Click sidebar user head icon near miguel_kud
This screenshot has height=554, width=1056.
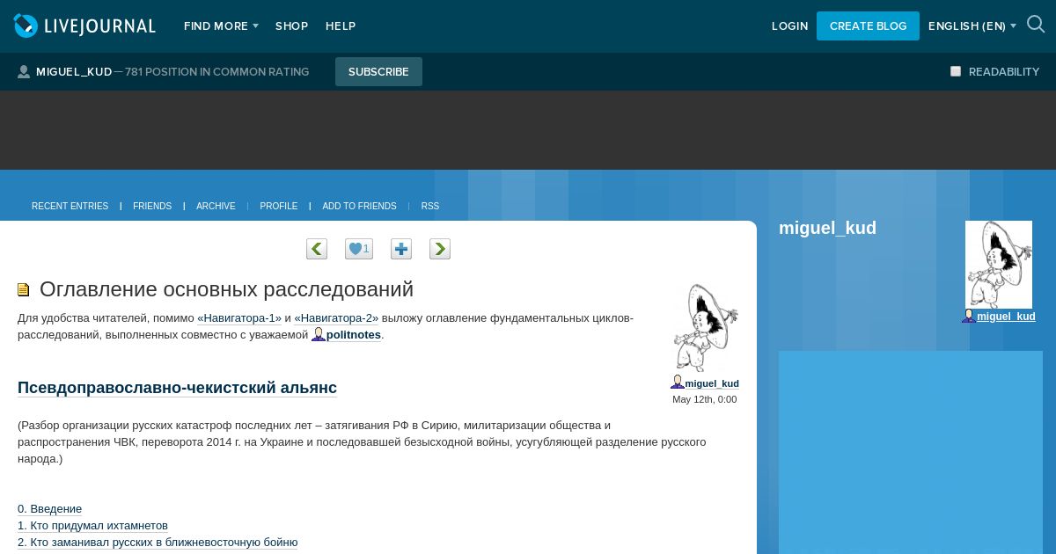969,316
